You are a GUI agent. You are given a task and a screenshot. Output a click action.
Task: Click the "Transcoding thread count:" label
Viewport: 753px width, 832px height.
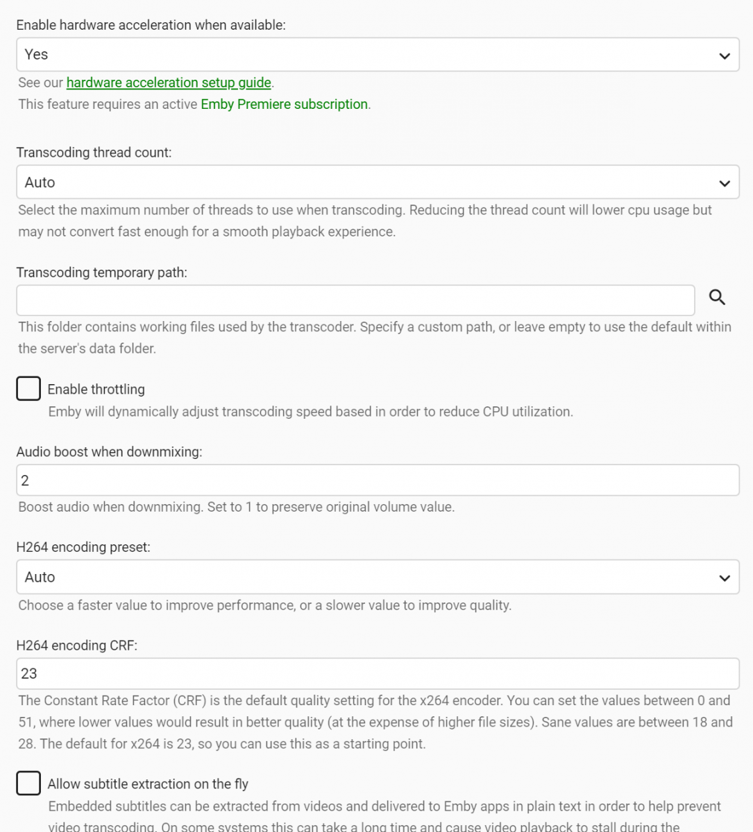coord(94,153)
